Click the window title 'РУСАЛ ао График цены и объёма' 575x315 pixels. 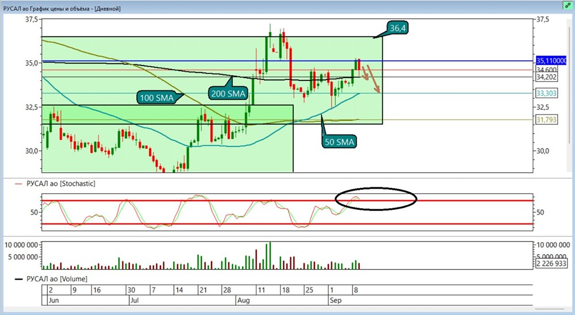click(x=47, y=9)
